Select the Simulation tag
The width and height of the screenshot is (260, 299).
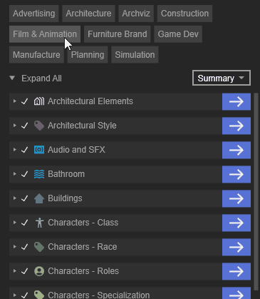135,55
